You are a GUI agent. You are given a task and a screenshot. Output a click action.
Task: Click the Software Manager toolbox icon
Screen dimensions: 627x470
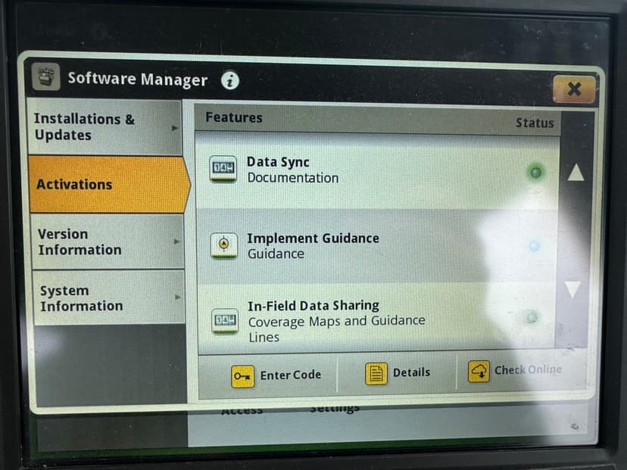click(x=47, y=78)
